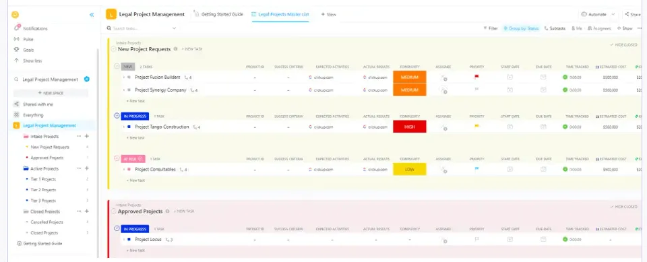Open Subtasks display options
647x262 pixels.
pos(555,28)
